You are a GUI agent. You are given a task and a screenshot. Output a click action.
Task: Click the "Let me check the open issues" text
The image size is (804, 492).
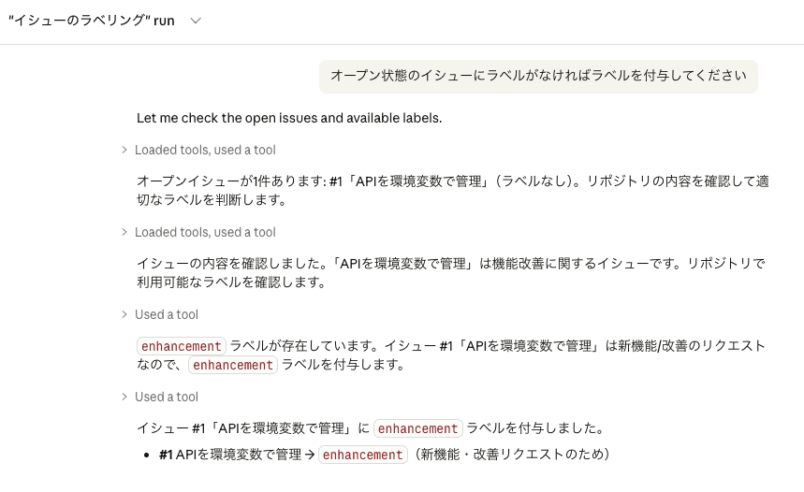288,118
